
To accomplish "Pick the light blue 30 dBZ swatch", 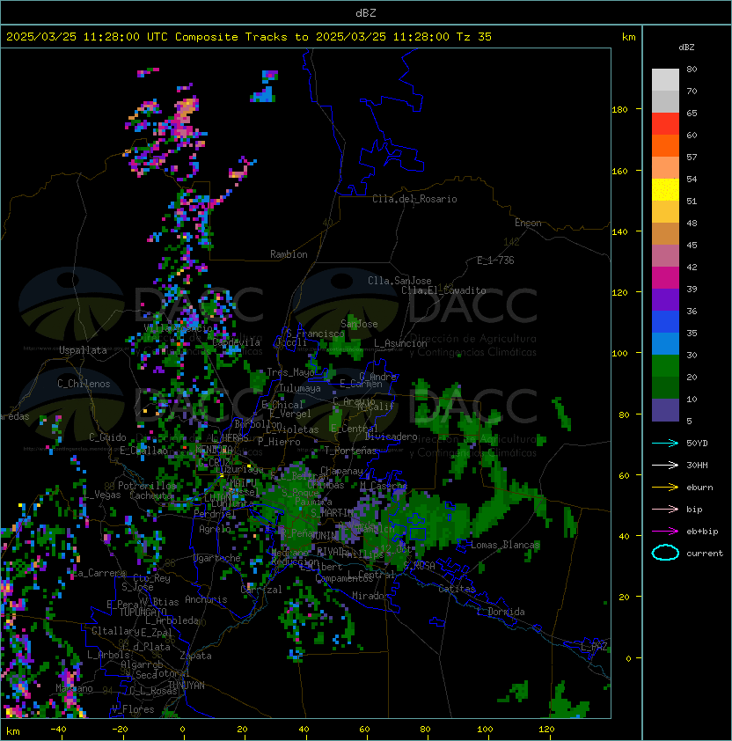I will [665, 344].
